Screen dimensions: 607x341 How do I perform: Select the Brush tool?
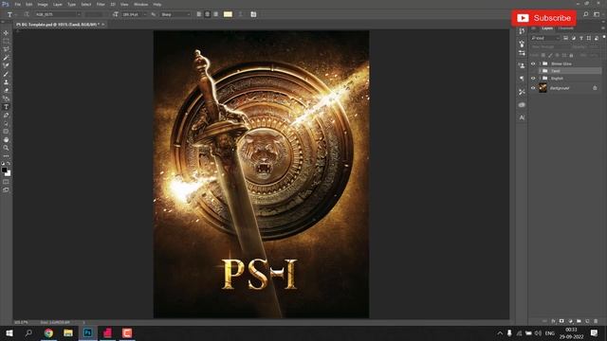[x=6, y=74]
